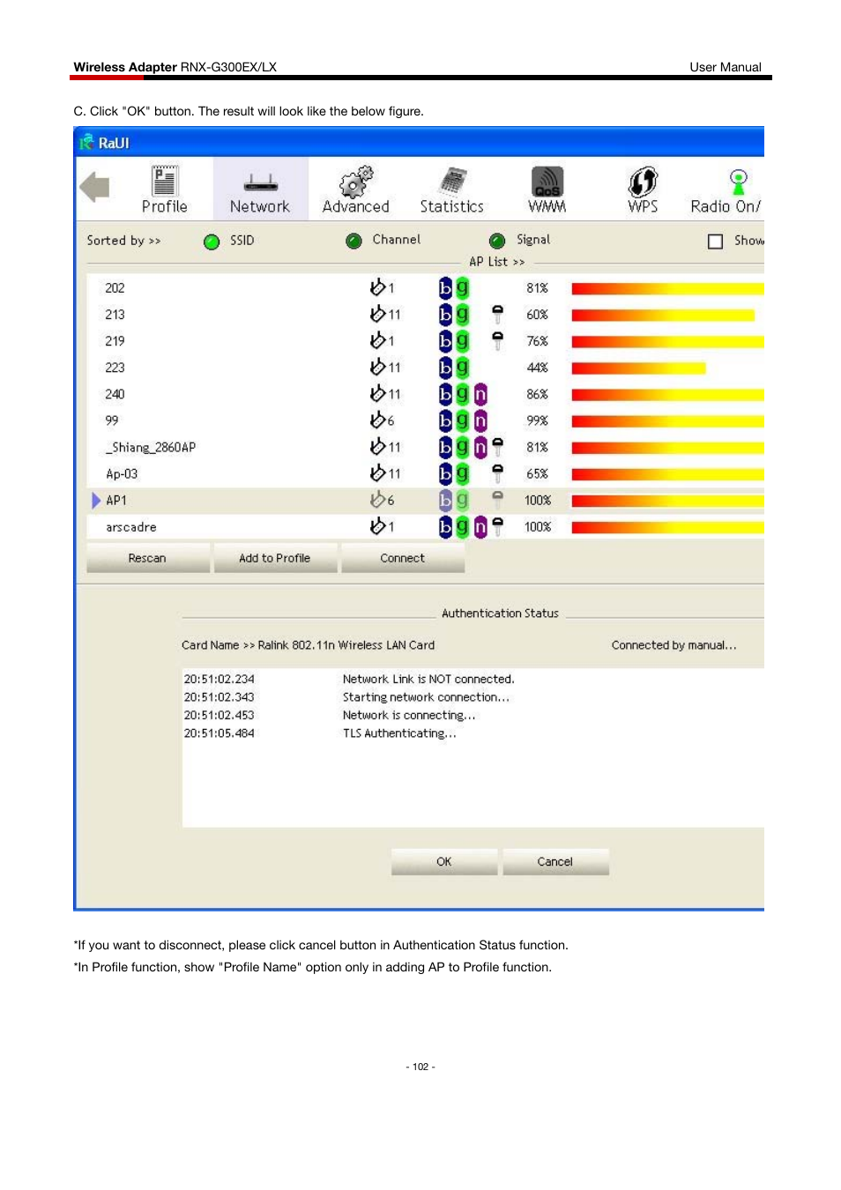Switch to the Advanced tab label

coord(356,206)
